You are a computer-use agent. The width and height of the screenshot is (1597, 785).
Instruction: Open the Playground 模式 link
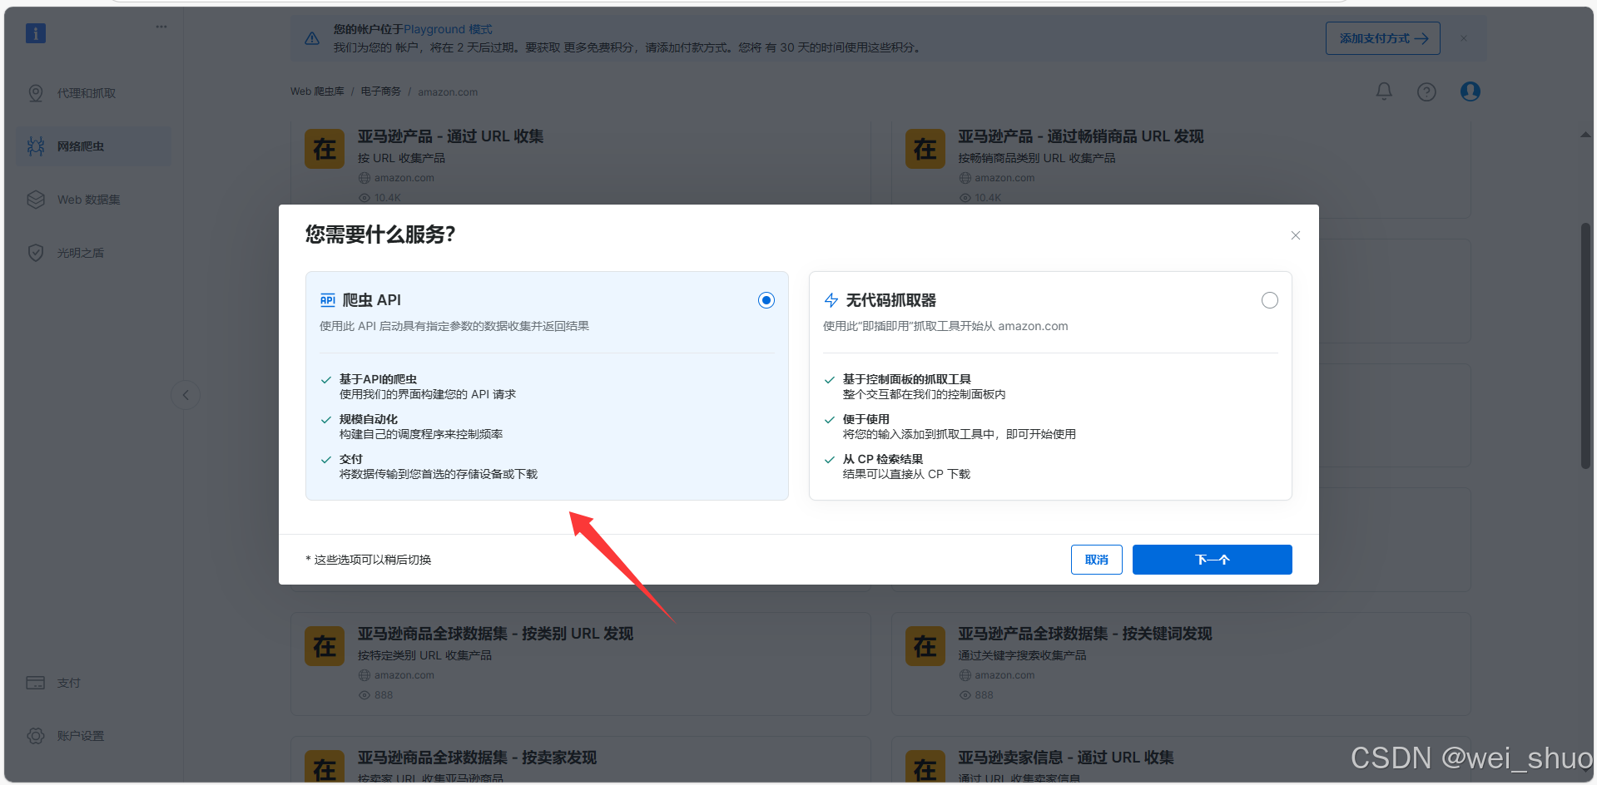[x=449, y=29]
